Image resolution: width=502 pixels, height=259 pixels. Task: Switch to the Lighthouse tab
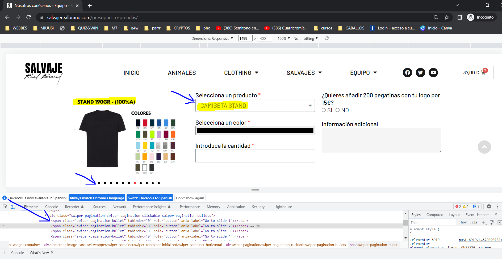pyautogui.click(x=283, y=207)
